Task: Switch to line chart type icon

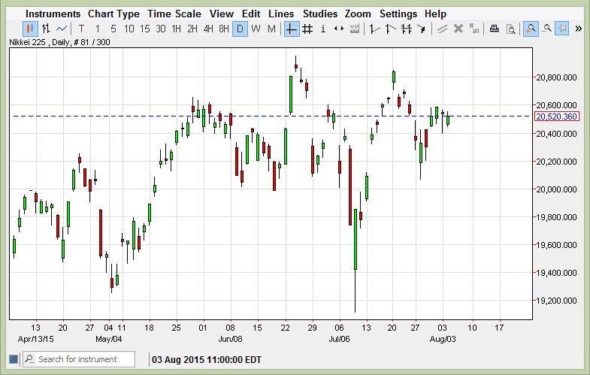Action: pyautogui.click(x=62, y=29)
